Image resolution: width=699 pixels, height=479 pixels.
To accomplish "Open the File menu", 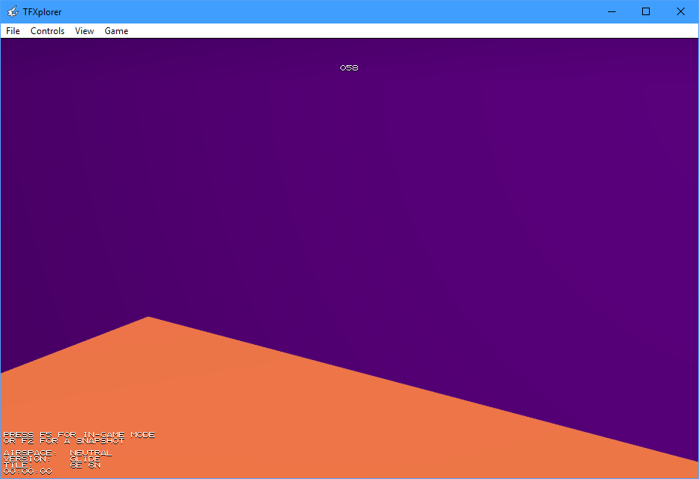I will [x=13, y=31].
